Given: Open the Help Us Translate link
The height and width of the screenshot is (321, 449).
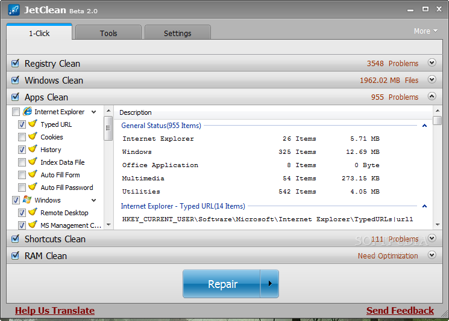Looking at the screenshot, I should pos(55,310).
